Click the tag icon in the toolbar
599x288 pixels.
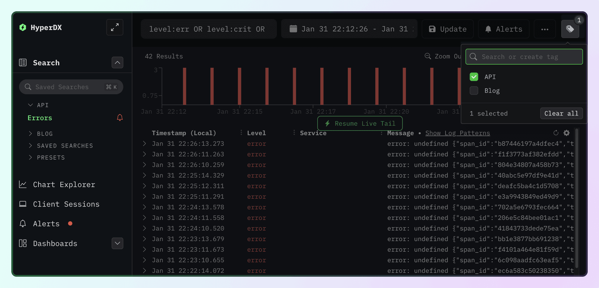570,29
